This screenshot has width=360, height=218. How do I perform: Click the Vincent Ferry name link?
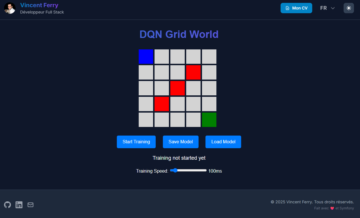click(x=39, y=5)
